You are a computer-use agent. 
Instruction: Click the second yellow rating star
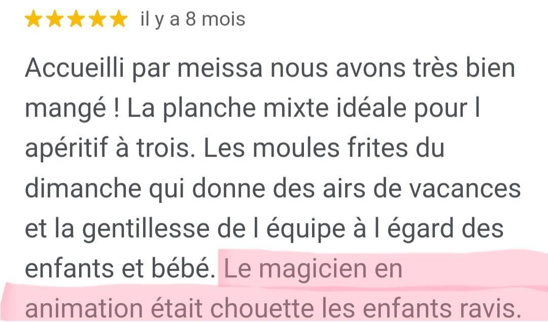(54, 19)
